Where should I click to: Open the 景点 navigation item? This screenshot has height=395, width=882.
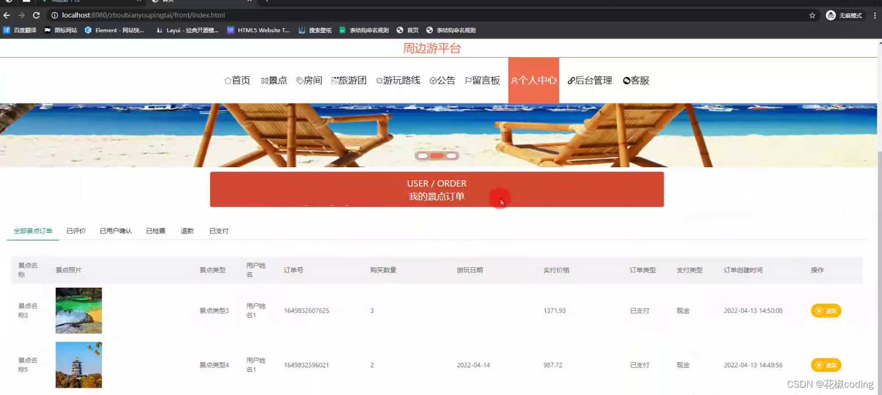coord(274,80)
